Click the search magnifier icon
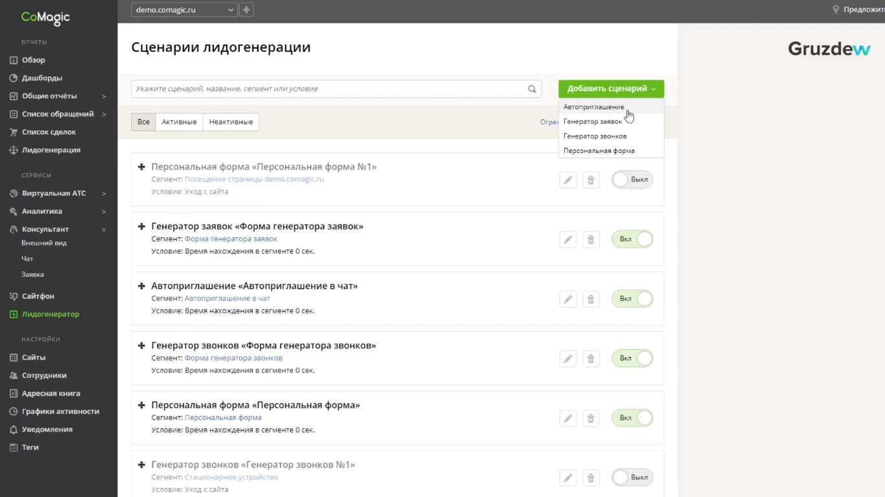The image size is (885, 497). point(532,89)
